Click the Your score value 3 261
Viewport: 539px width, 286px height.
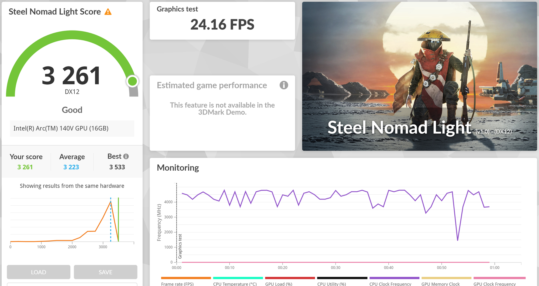tap(25, 167)
